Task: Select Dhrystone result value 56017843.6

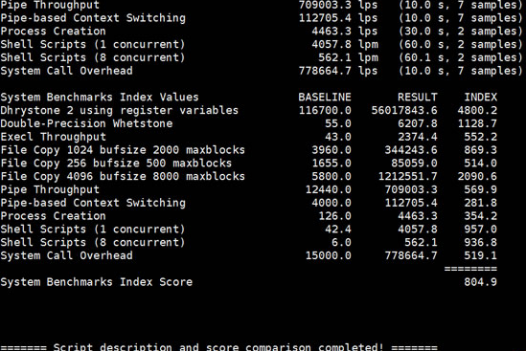Action: 404,110
